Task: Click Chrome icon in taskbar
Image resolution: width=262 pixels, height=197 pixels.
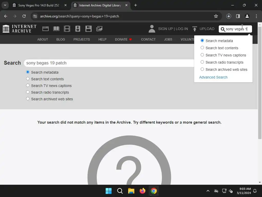Action: click(x=154, y=191)
